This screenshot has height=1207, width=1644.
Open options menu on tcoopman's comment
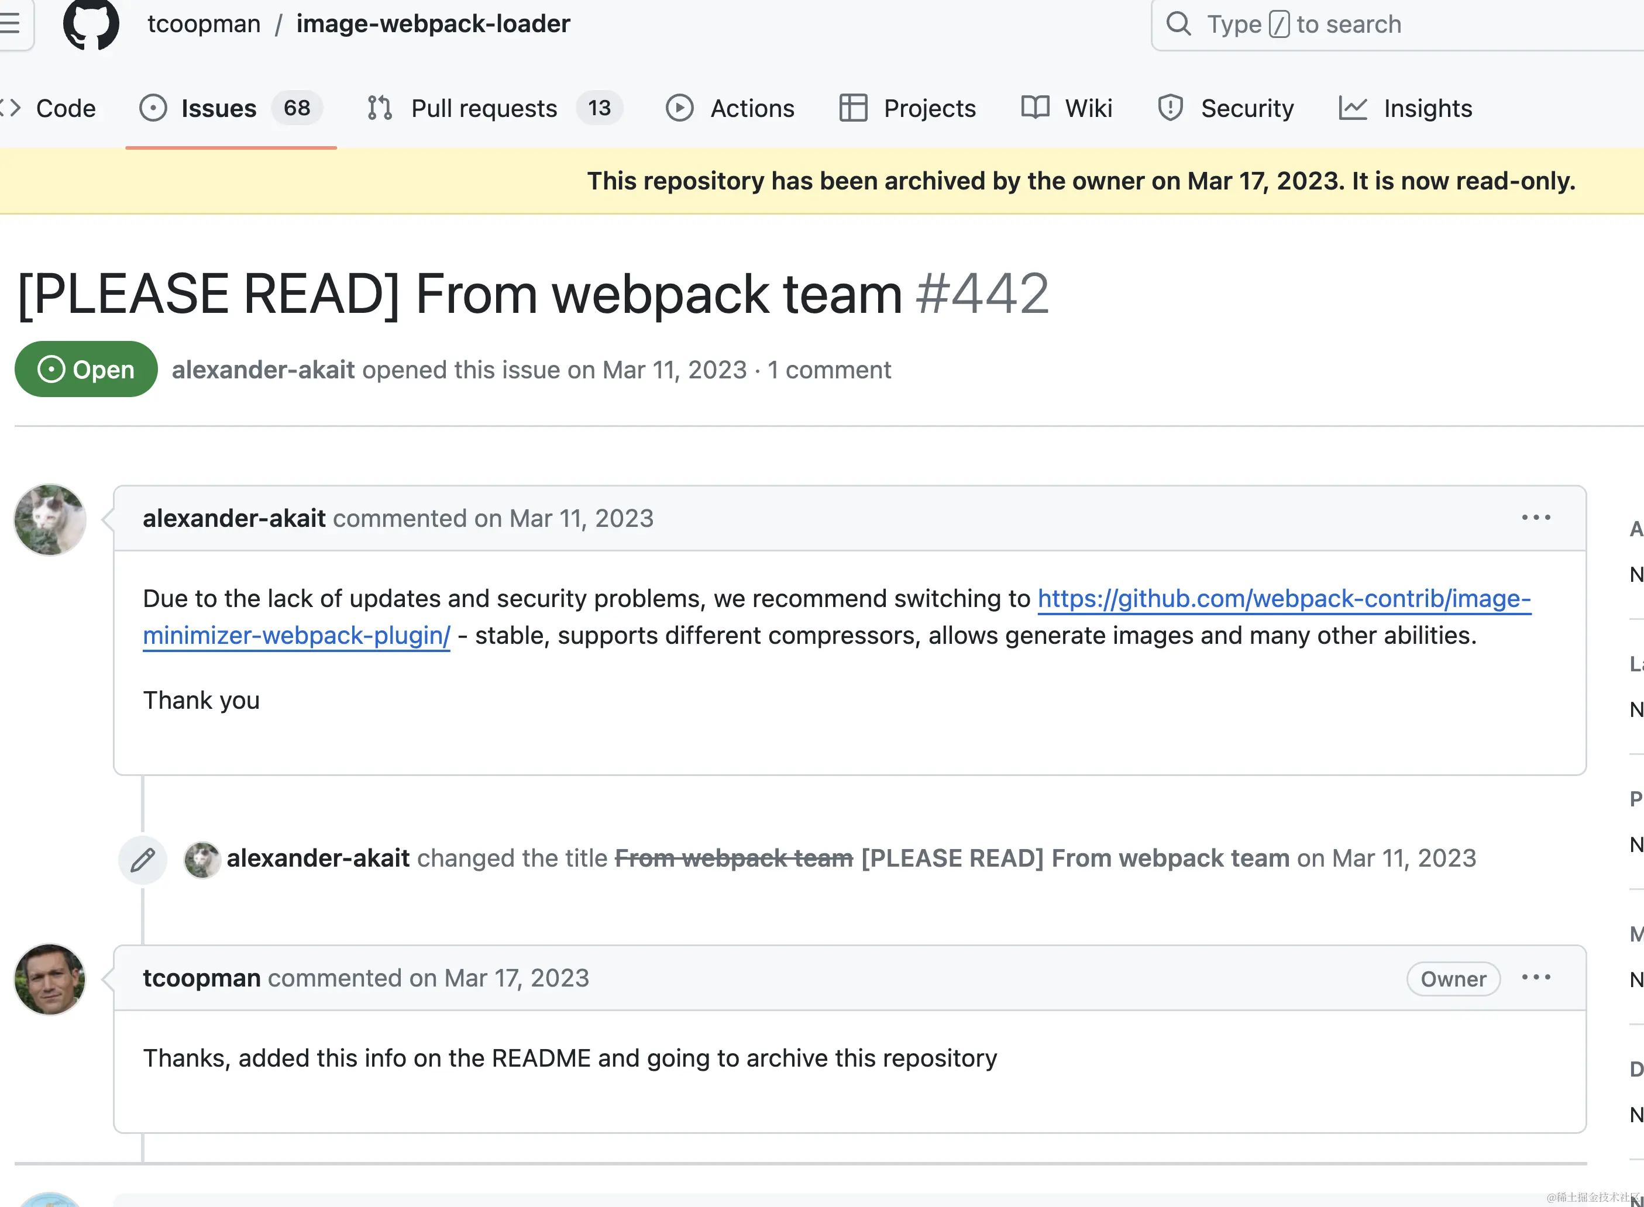tap(1536, 978)
